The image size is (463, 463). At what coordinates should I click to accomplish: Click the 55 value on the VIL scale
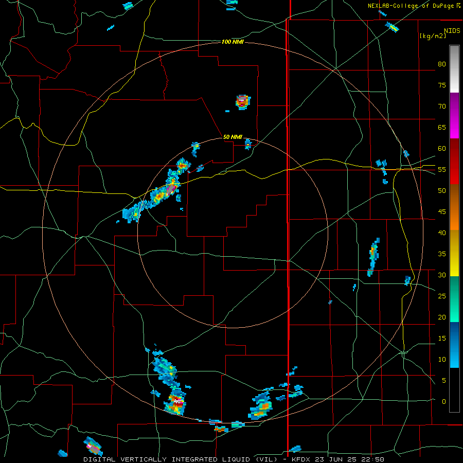click(442, 169)
